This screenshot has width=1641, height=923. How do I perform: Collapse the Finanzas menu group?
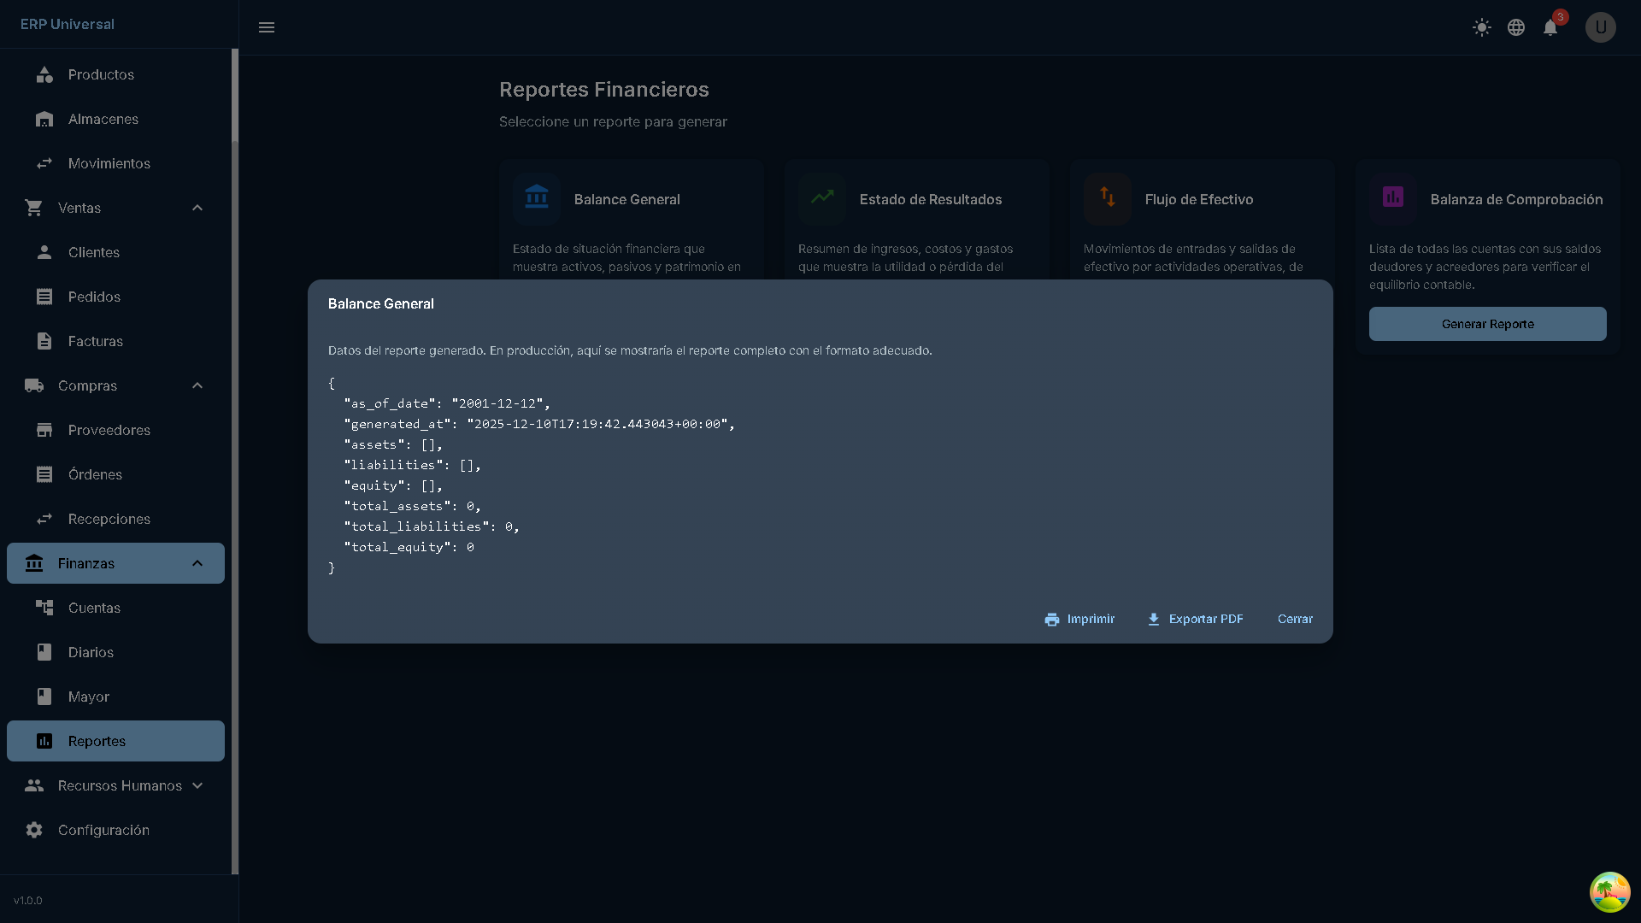tap(197, 563)
